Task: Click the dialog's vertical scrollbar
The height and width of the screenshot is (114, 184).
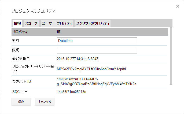Action: (171, 56)
